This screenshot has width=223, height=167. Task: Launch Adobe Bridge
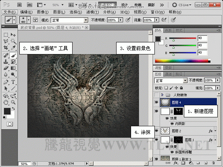pyautogui.click(x=20, y=5)
